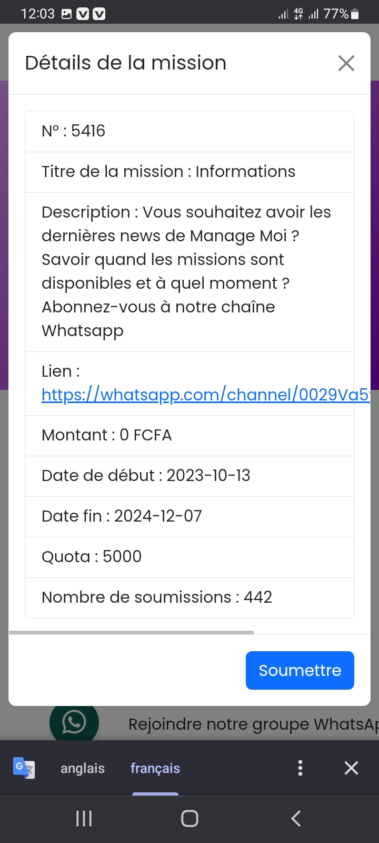Open Android recent apps
The image size is (379, 843).
point(84,818)
